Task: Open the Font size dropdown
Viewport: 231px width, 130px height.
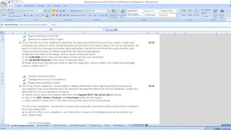Action: point(42,11)
